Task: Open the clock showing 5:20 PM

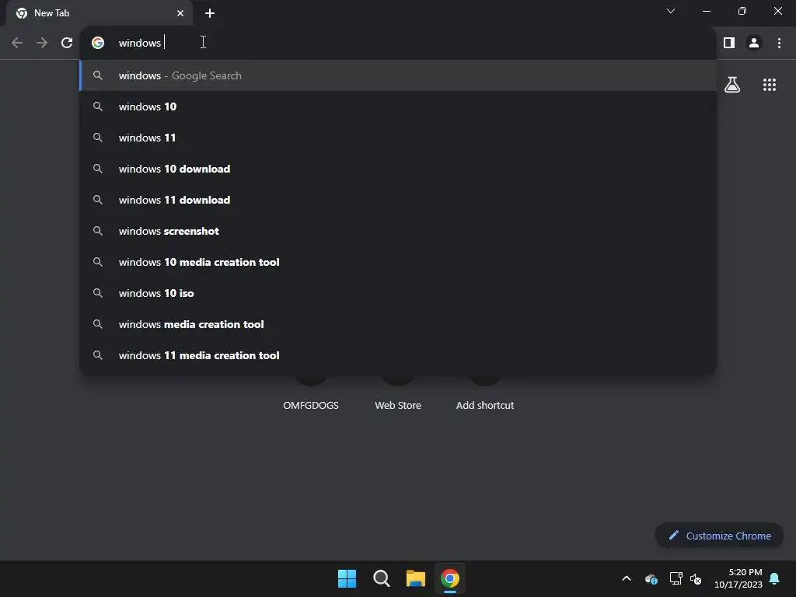Action: point(738,578)
